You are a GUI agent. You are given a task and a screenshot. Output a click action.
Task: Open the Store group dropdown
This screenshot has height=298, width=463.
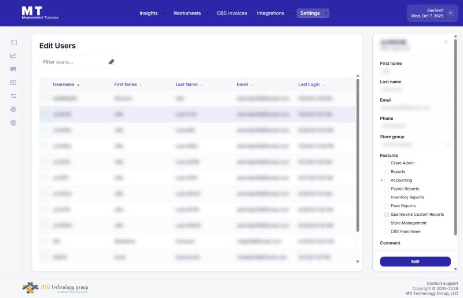[x=415, y=145]
